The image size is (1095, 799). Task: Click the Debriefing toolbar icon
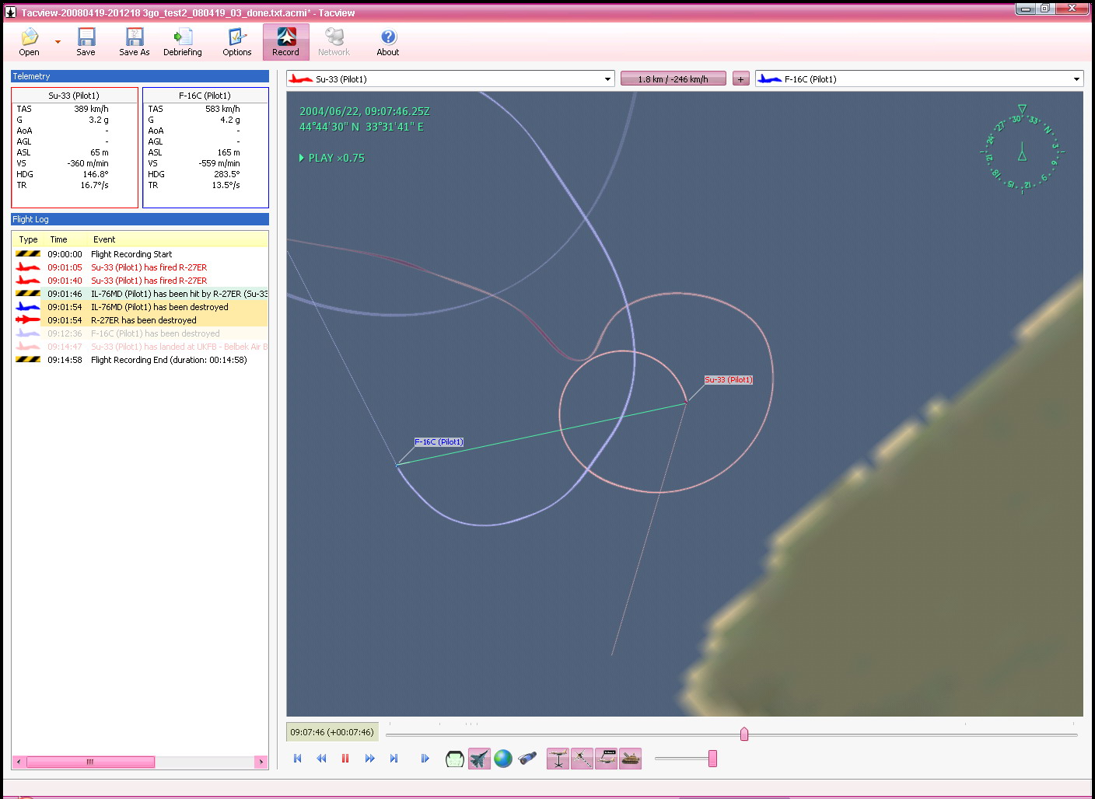[182, 42]
